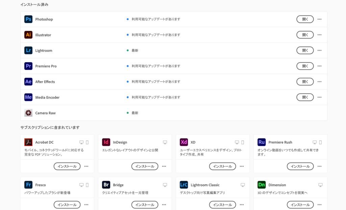Click the mobile platform icon on Fresco card
Image resolution: width=346 pixels, height=210 pixels.
tap(87, 185)
